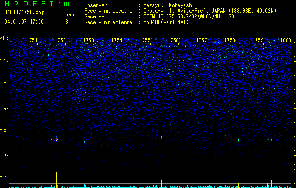Select the filename 0401071750.png

coord(24,12)
